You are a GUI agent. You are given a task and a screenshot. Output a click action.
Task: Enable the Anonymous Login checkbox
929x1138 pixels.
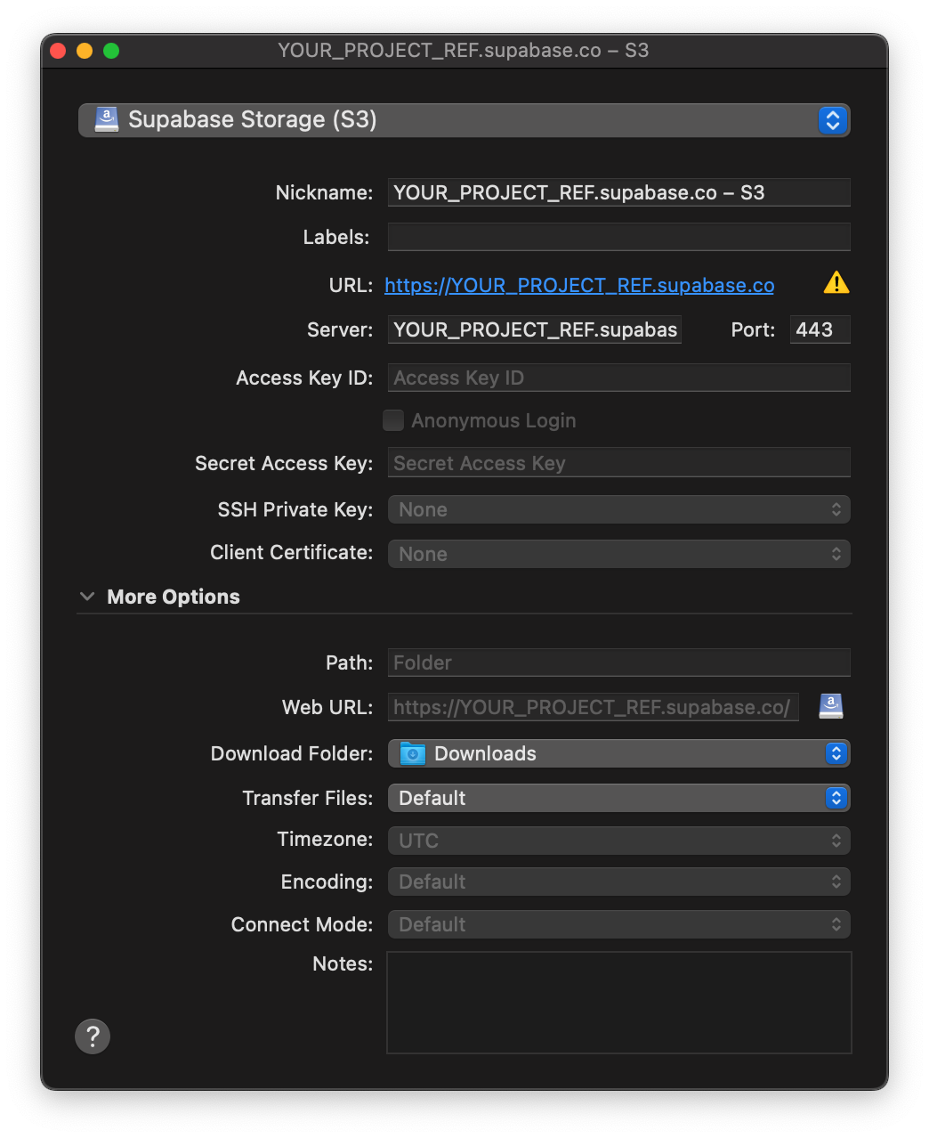pyautogui.click(x=393, y=420)
